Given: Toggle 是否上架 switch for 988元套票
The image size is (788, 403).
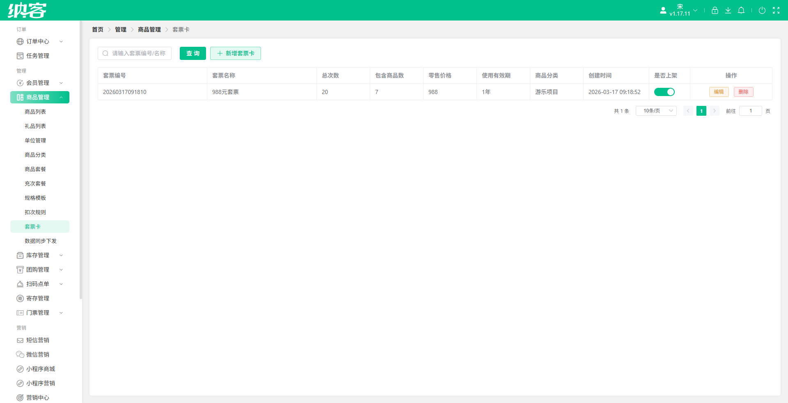Looking at the screenshot, I should [x=664, y=92].
